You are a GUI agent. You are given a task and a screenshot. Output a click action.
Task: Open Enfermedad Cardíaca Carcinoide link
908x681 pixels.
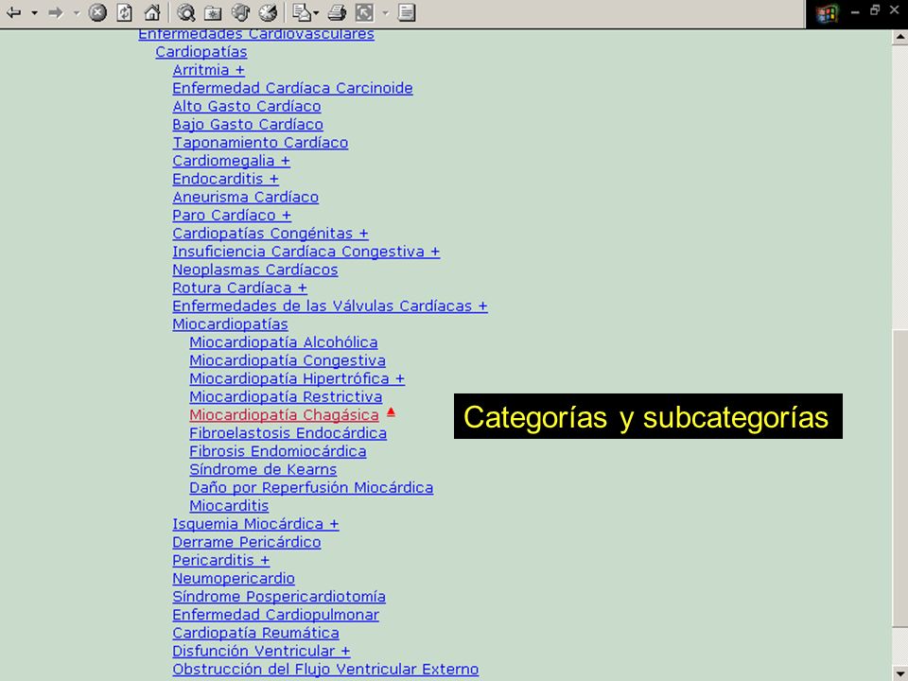pos(292,88)
